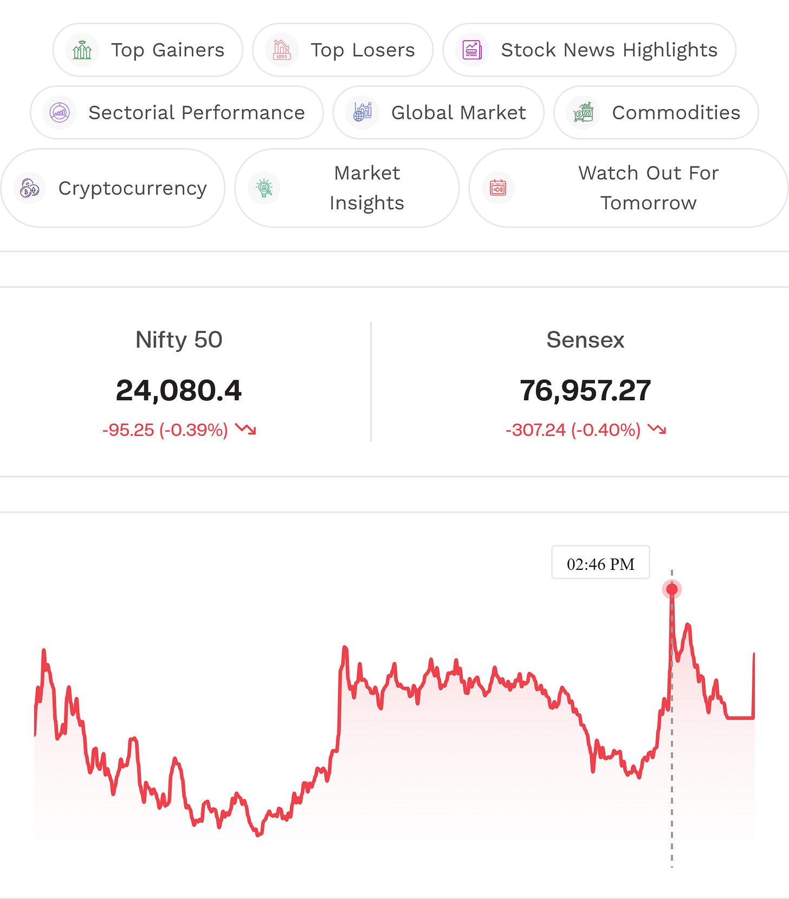Click the Watch Out For Tomorrow calendar icon
This screenshot has height=899, width=789.
click(498, 188)
